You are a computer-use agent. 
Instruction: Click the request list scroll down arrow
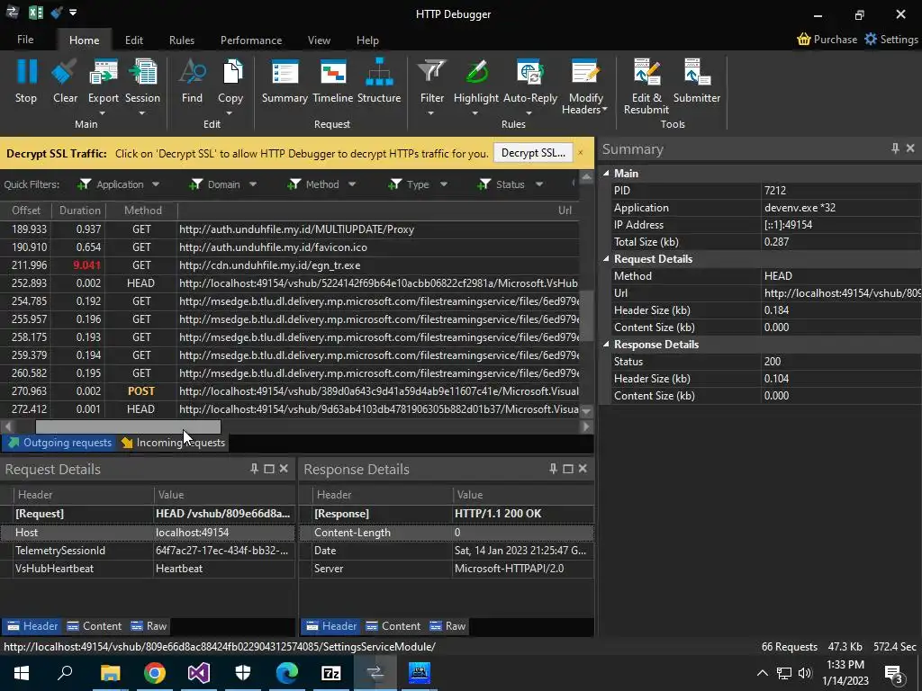point(585,411)
